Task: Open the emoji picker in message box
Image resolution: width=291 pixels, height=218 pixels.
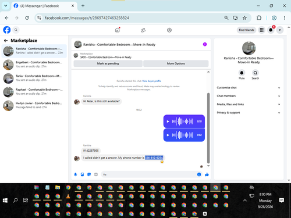Action: pos(199,174)
